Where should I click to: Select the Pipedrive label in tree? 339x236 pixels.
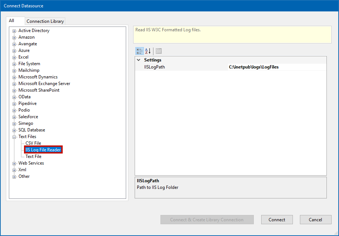[27, 103]
